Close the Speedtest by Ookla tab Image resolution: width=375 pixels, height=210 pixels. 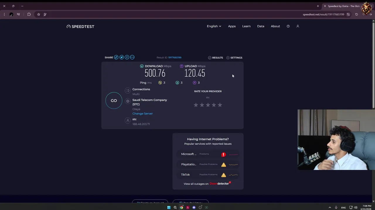pyautogui.click(x=325, y=6)
